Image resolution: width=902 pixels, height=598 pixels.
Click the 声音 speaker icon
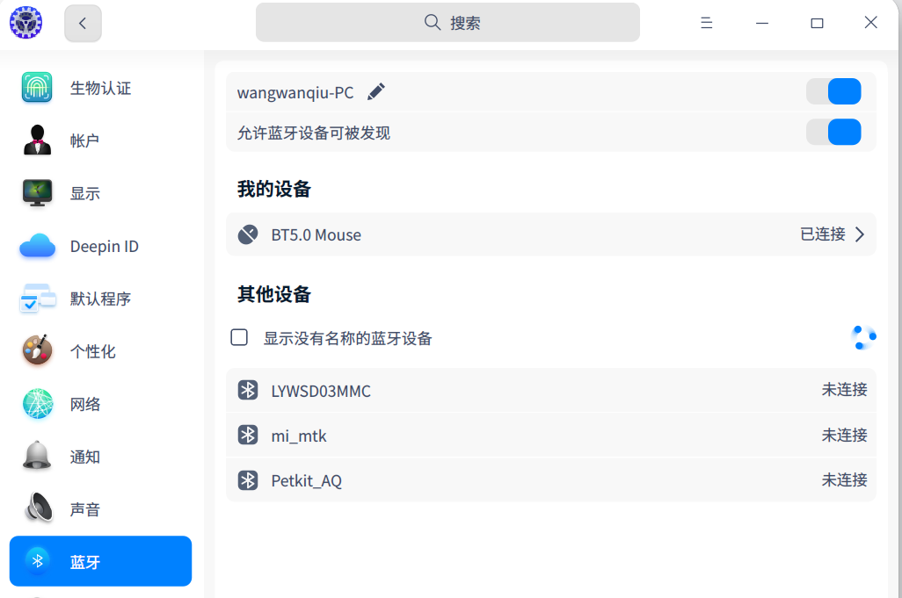[38, 508]
